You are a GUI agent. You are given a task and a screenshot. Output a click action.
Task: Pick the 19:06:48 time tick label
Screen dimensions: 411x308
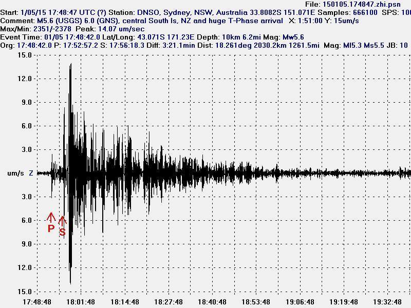pyautogui.click(x=300, y=302)
